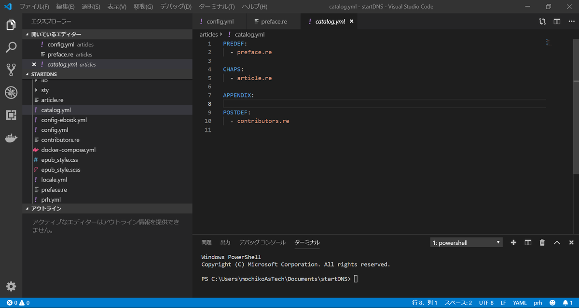Collapse the STARTDNS folder section
The image size is (579, 308).
107,74
